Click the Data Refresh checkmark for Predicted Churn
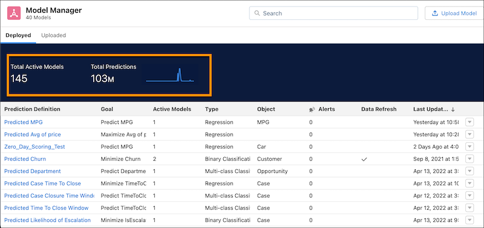This screenshot has height=228, width=484. (x=364, y=159)
